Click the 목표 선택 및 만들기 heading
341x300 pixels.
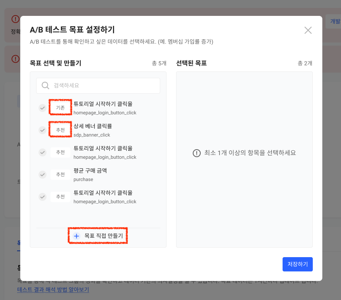(x=56, y=63)
